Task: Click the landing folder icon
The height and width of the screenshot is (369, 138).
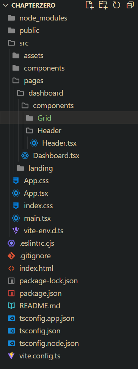Action: (x=20, y=168)
